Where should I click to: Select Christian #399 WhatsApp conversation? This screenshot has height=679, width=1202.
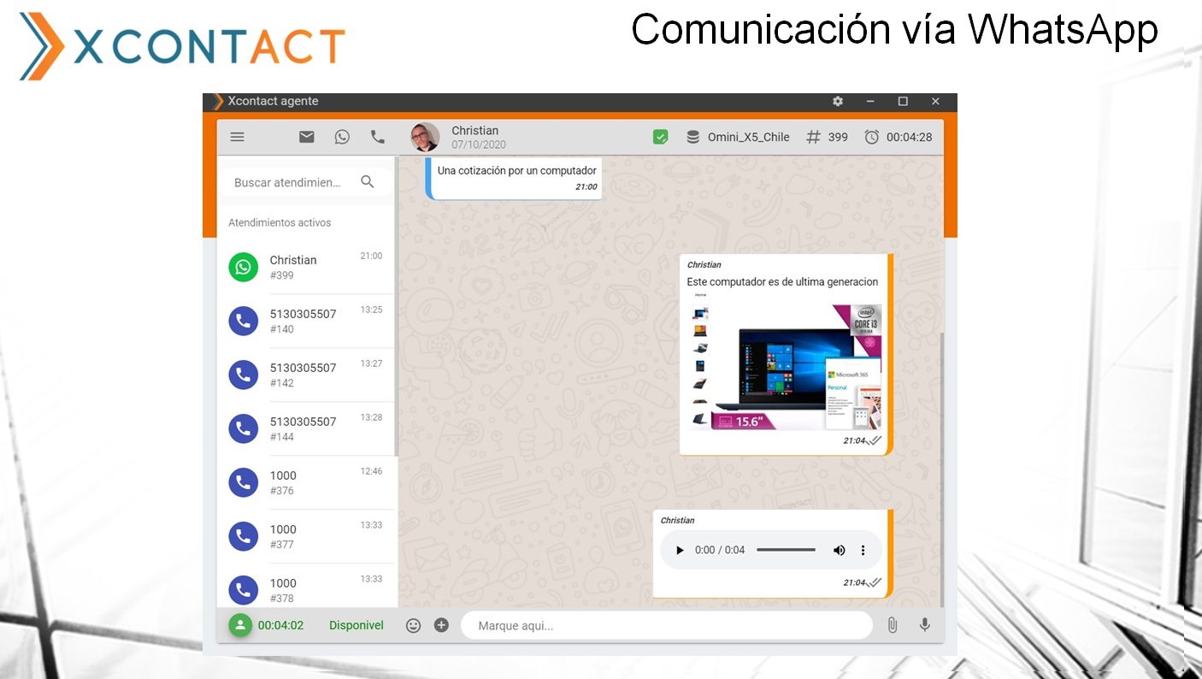(306, 267)
